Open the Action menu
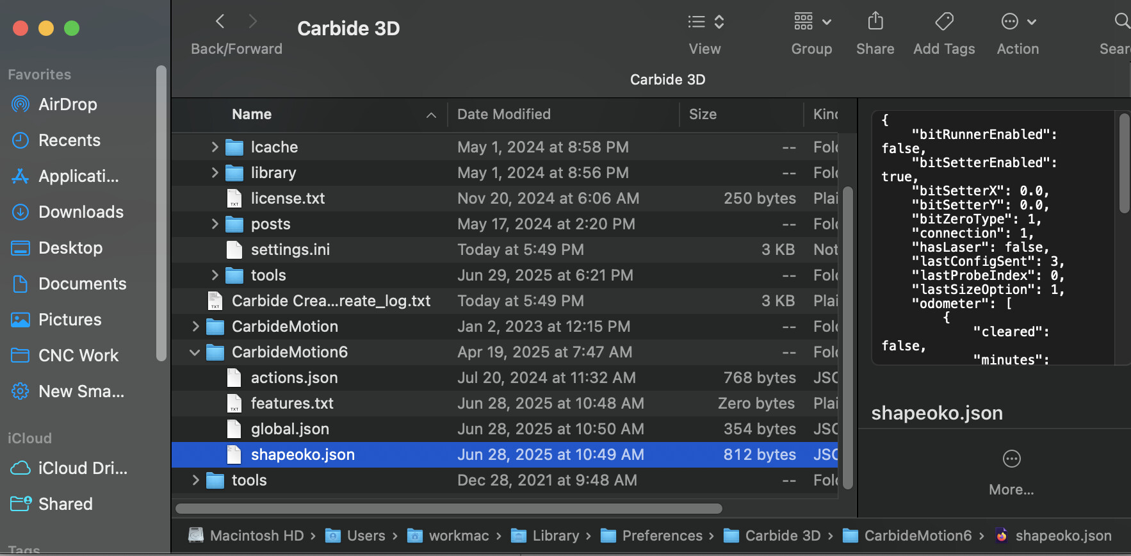The image size is (1131, 556). pyautogui.click(x=1018, y=22)
